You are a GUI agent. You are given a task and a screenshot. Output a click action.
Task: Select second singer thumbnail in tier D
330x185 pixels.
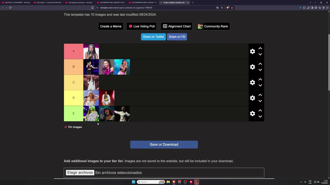coord(106,98)
